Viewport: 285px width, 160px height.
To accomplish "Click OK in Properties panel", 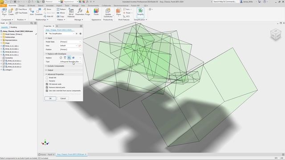I will pos(50,99).
